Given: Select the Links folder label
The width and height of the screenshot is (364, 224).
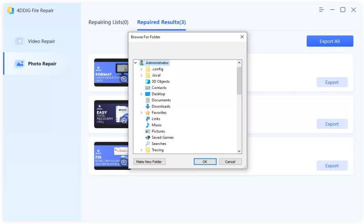Looking at the screenshot, I should pos(156,119).
